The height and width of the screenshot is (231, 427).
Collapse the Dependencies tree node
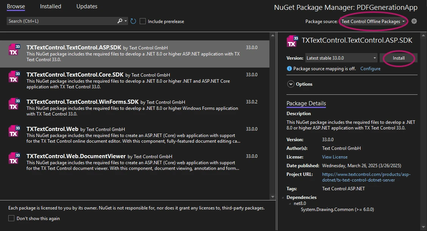(283, 197)
